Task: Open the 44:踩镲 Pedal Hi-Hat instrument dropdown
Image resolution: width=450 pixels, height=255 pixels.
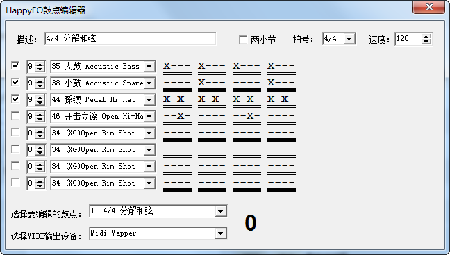Action: (149, 100)
